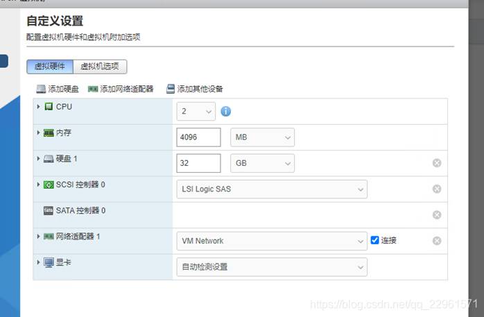The height and width of the screenshot is (317, 484).
Task: Click the CPU info icon
Action: tap(225, 112)
